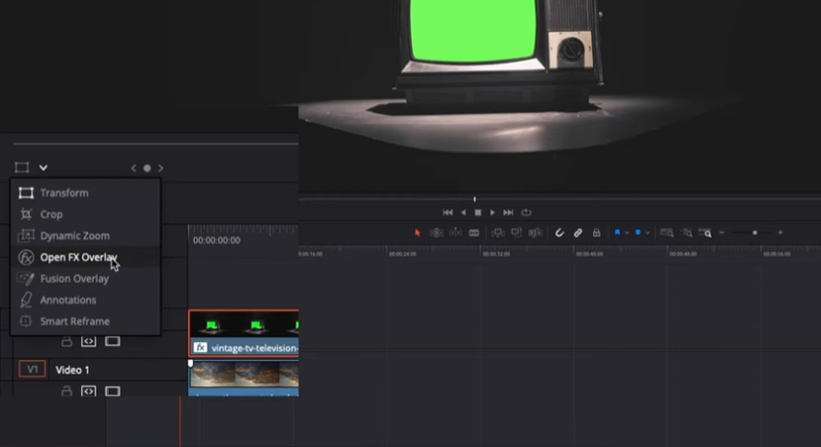821x447 pixels.
Task: Toggle linked selection chain icon
Action: pos(578,233)
